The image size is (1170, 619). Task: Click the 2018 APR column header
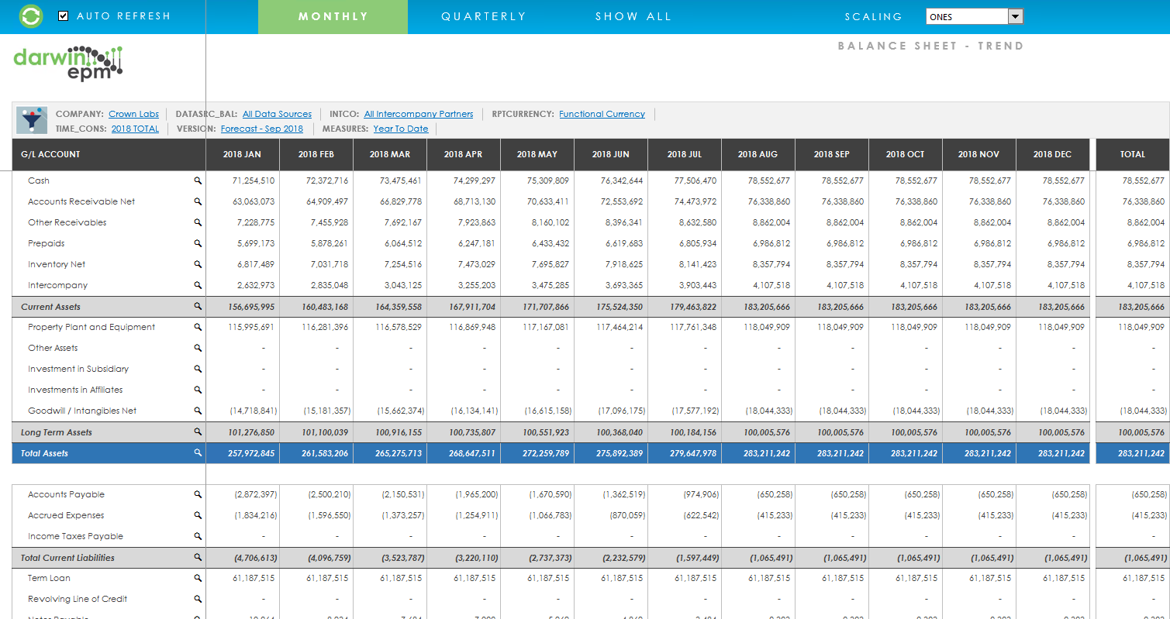click(x=464, y=154)
